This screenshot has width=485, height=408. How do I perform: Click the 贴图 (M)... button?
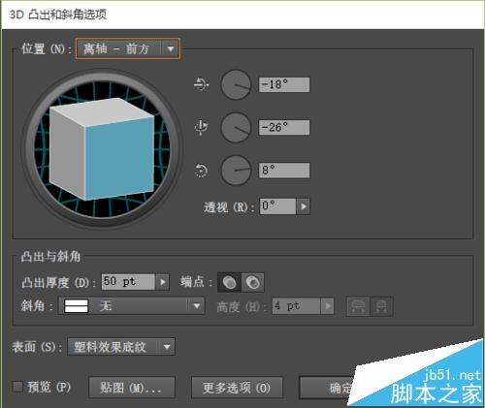point(132,388)
